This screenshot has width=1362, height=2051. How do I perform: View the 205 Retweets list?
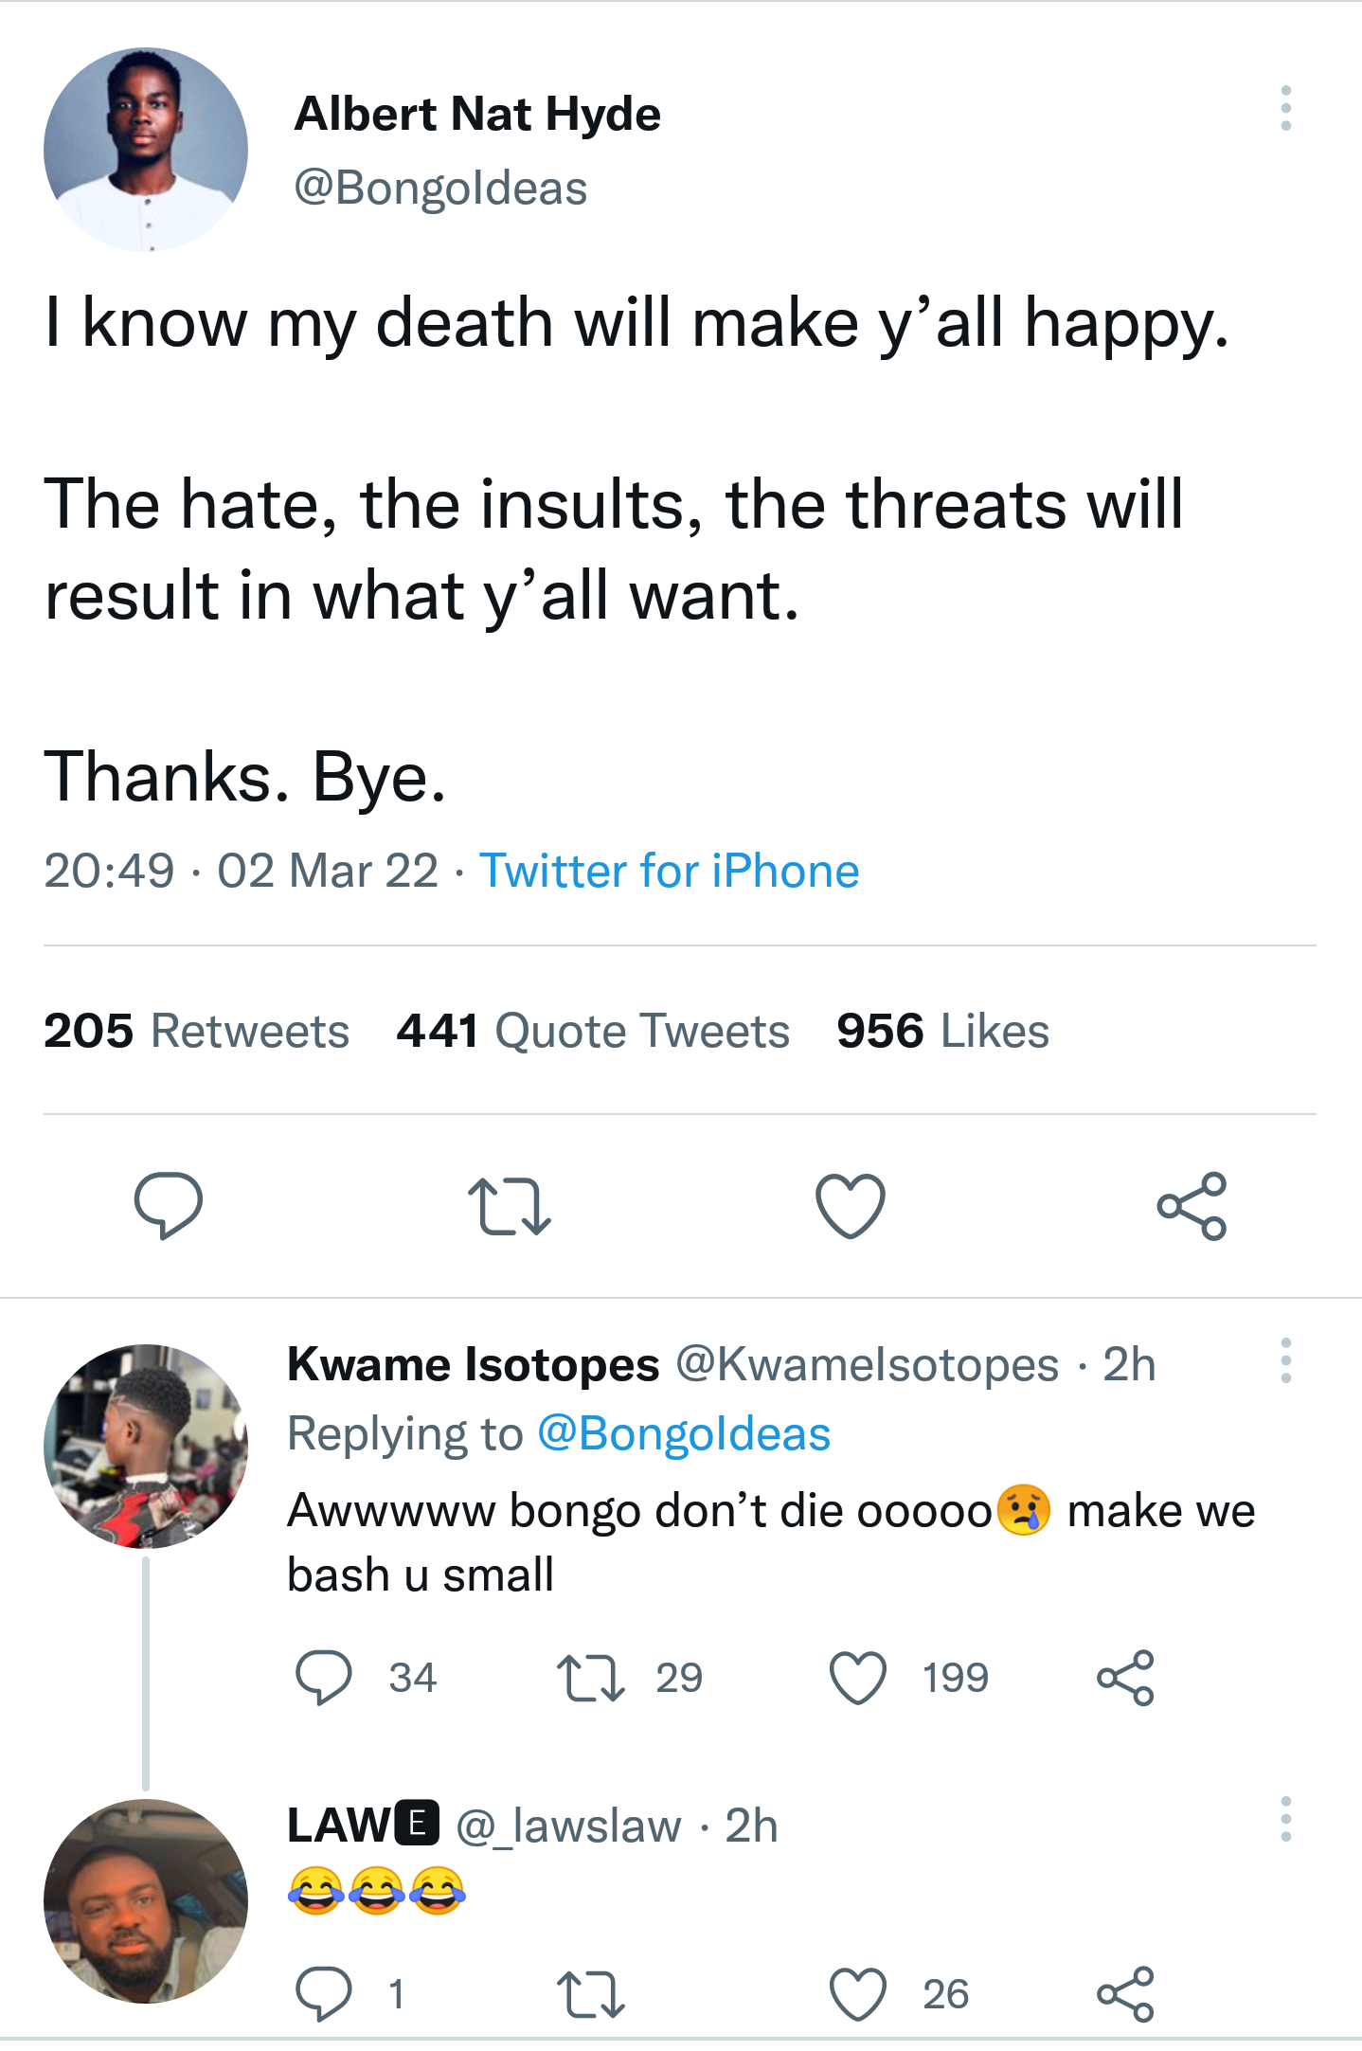197,1031
